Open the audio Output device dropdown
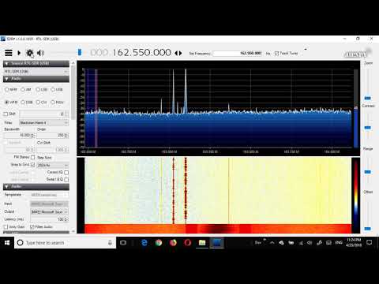Viewport: 379px width, 284px height. [50, 211]
